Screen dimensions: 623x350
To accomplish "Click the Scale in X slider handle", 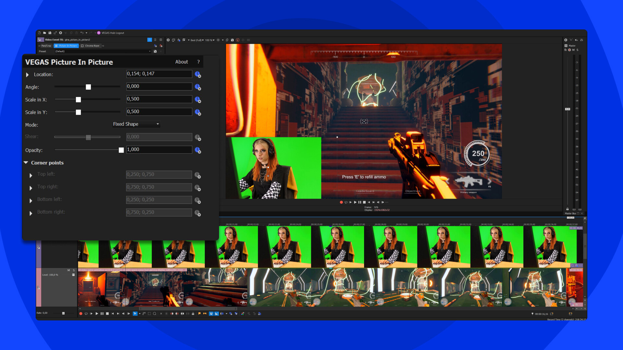I will (78, 99).
